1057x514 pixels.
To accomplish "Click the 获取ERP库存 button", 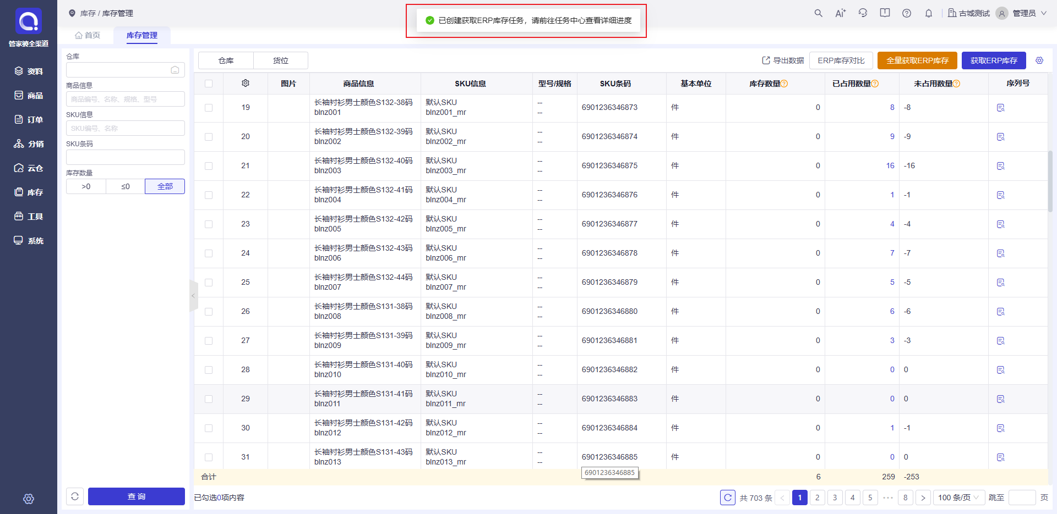I will click(x=994, y=60).
